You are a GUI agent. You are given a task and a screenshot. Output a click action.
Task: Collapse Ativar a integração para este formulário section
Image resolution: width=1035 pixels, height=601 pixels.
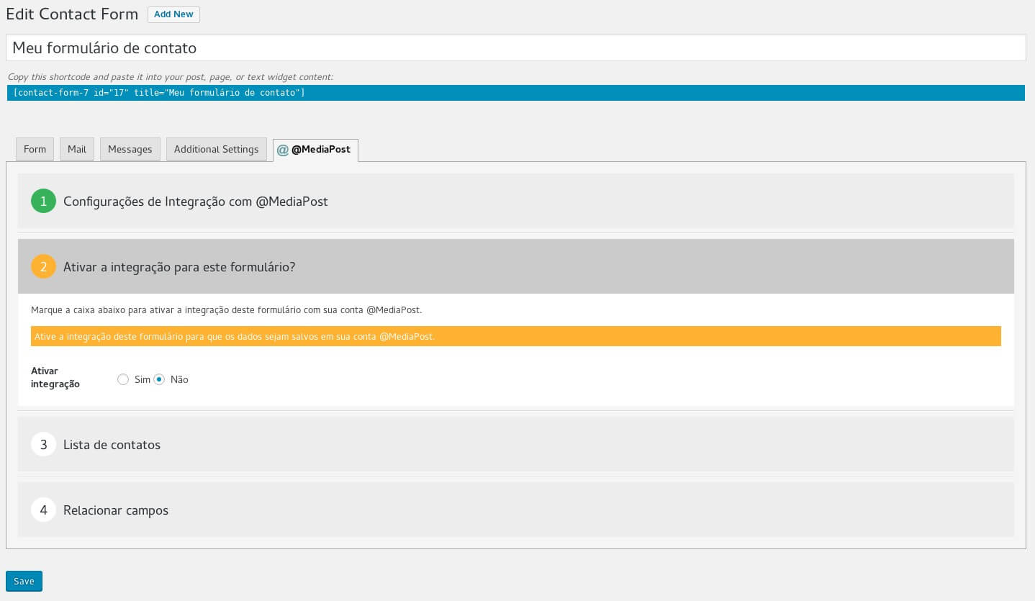[x=515, y=266]
